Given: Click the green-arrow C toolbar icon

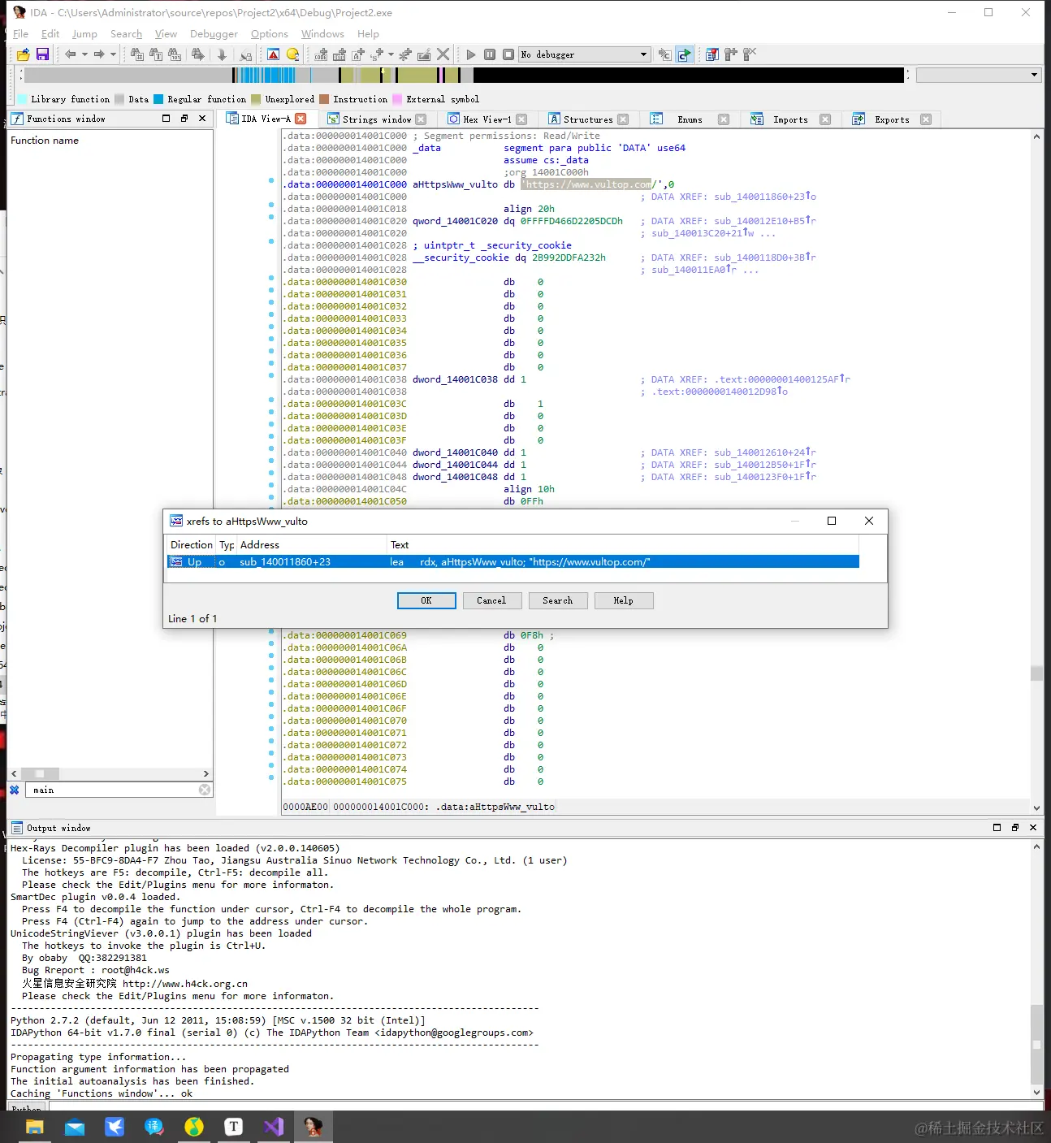Looking at the screenshot, I should [684, 54].
